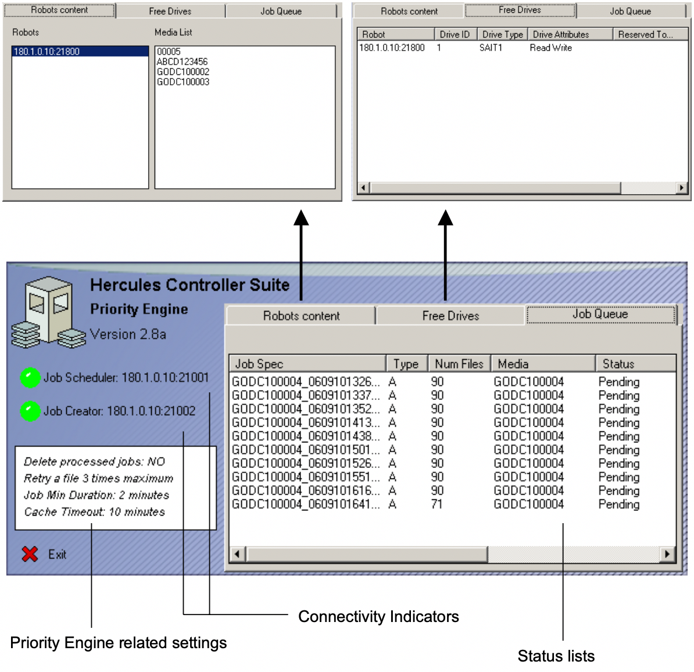This screenshot has width=694, height=672.
Task: Sort by Type column header
Action: coord(407,363)
